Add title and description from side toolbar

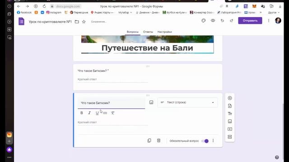(x=230, y=114)
